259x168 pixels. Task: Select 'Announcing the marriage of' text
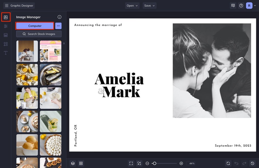point(98,25)
